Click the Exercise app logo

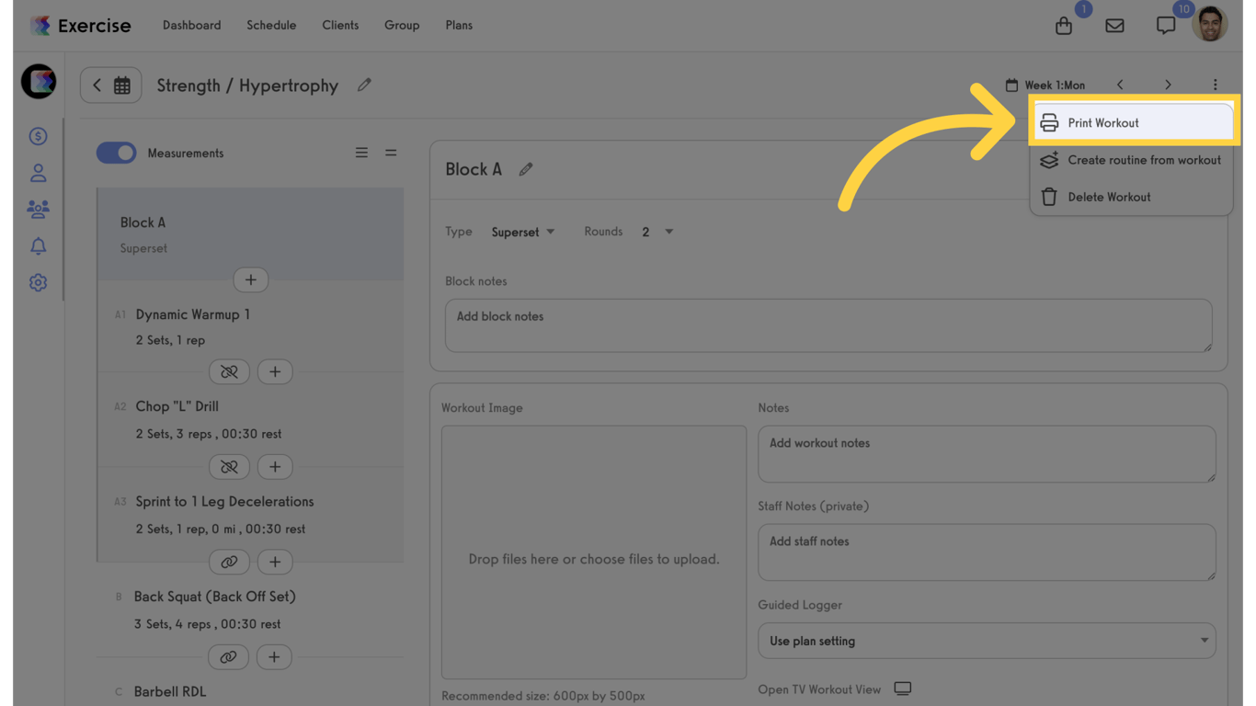pyautogui.click(x=80, y=26)
